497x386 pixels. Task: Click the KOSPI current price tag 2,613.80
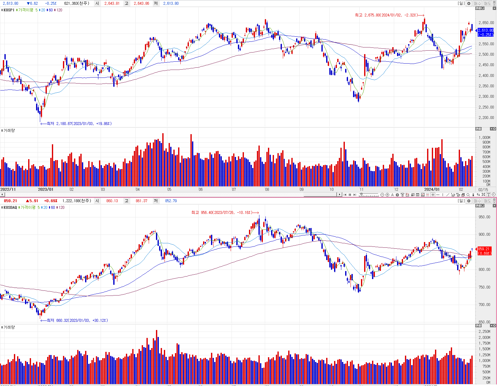click(486, 30)
